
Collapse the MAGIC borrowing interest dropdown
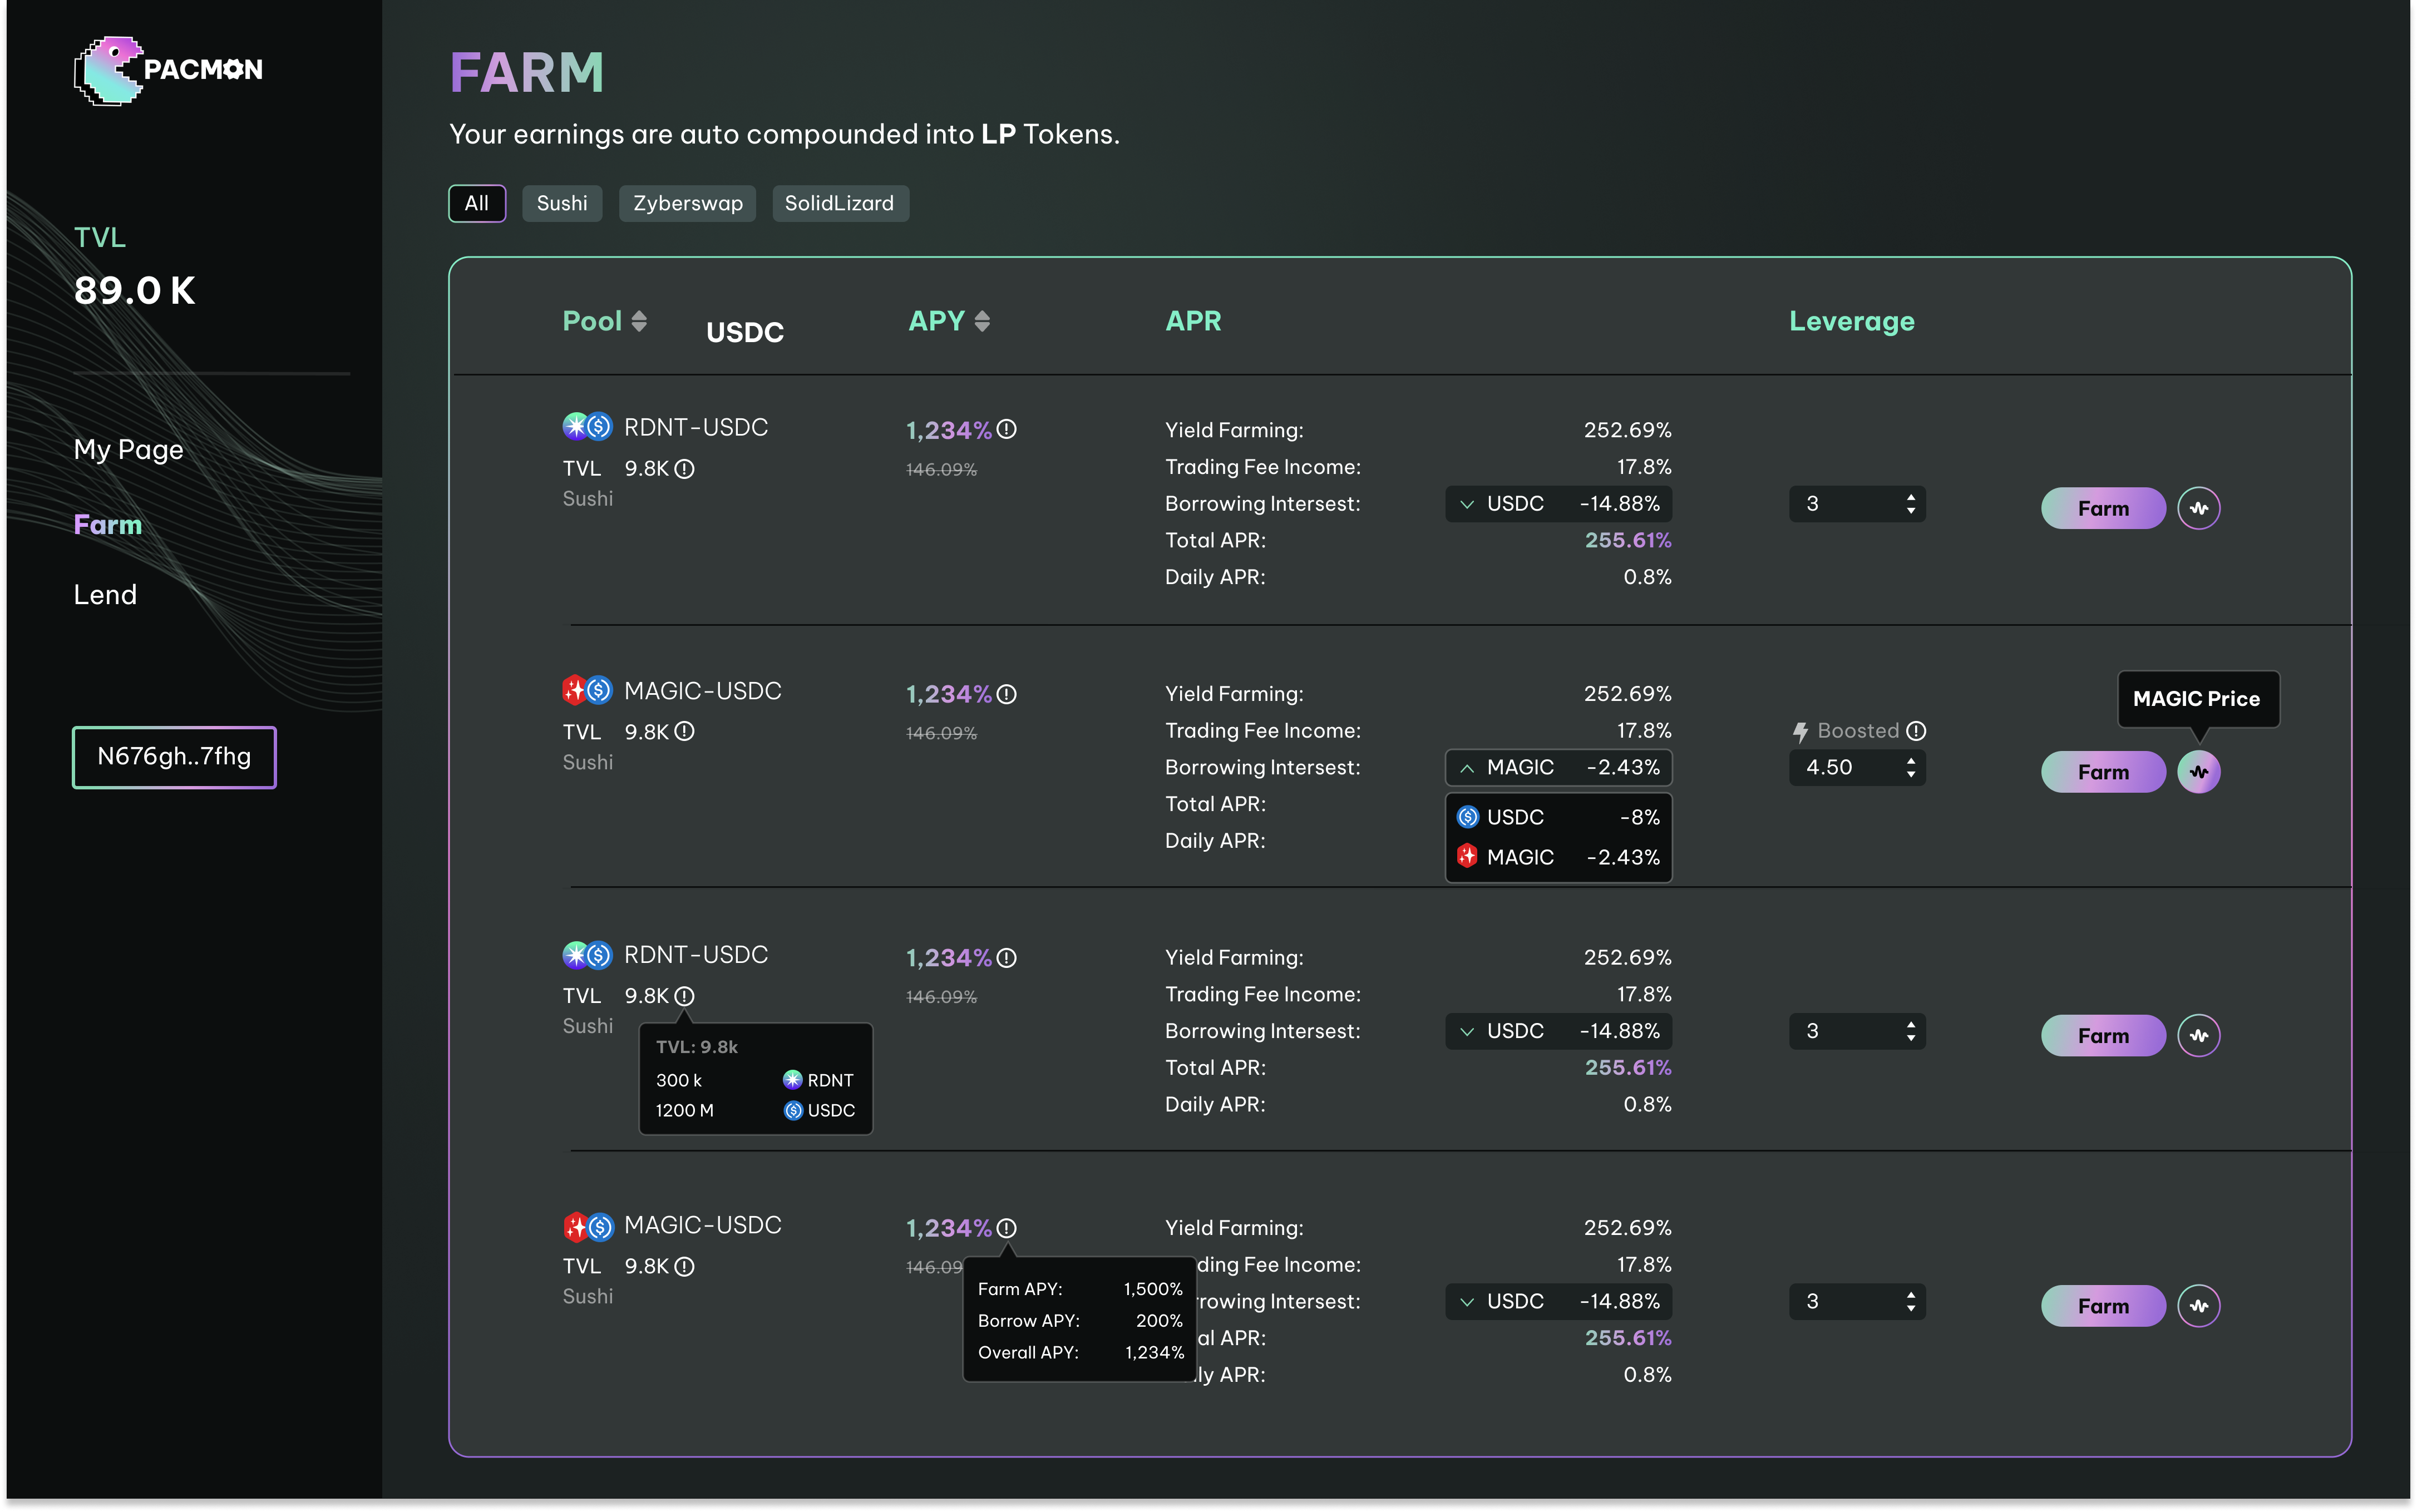pos(1557,768)
